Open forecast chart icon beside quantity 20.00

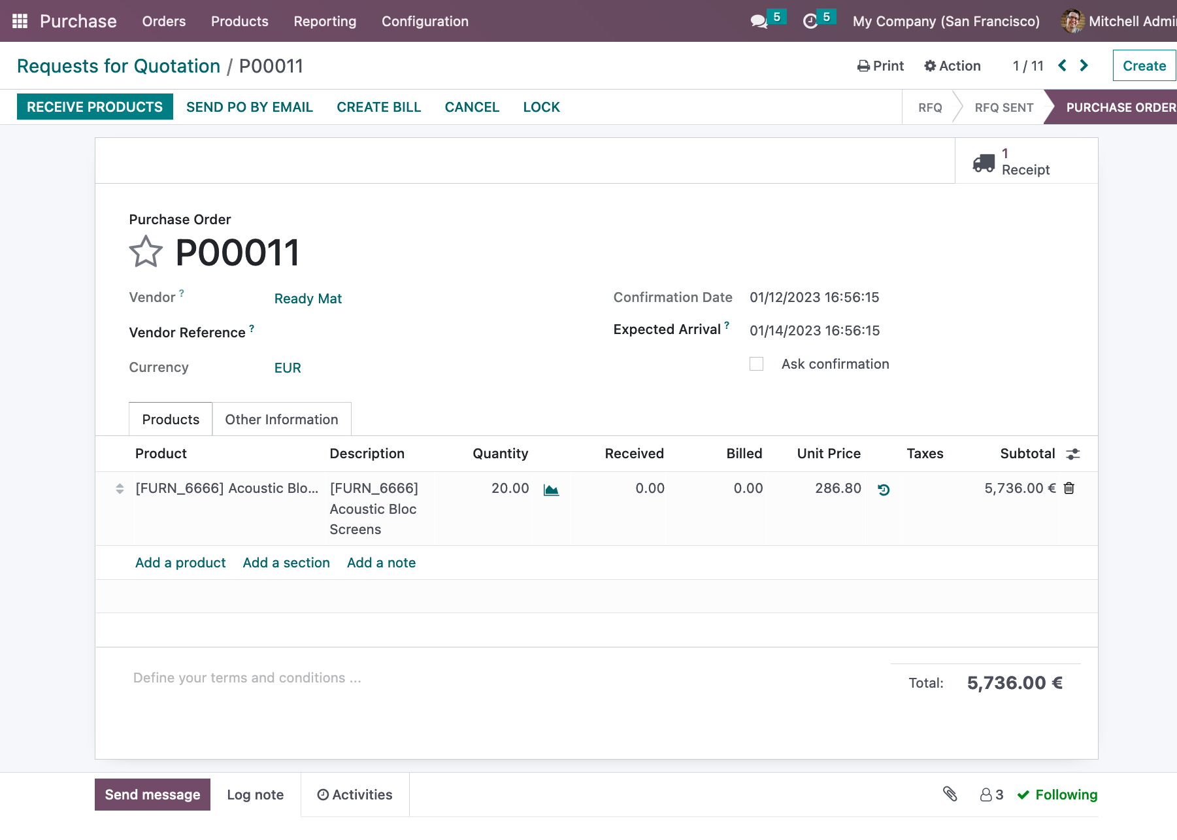click(x=551, y=490)
